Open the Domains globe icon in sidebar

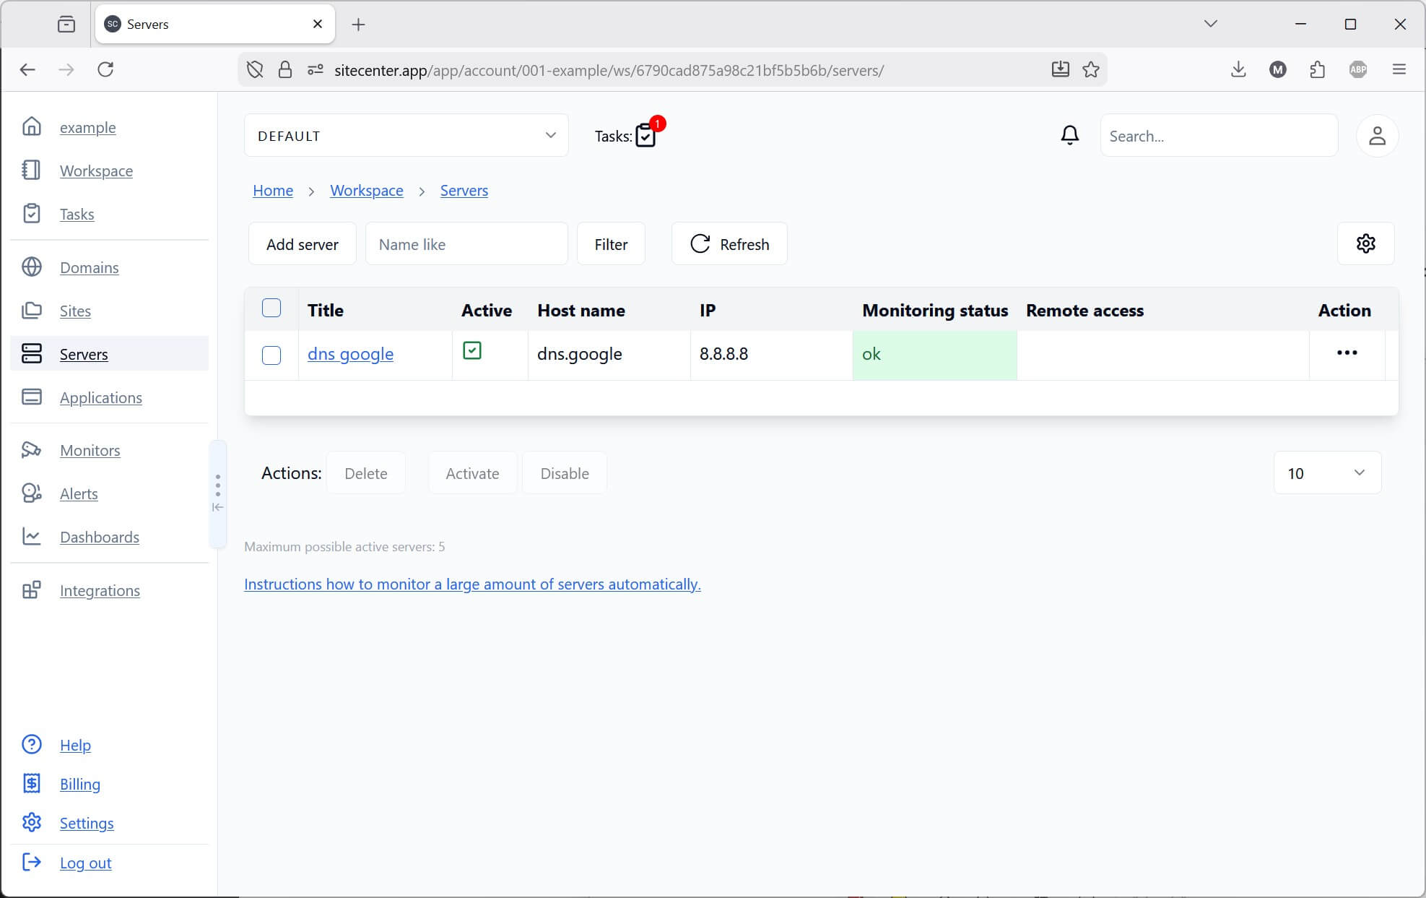(x=32, y=267)
